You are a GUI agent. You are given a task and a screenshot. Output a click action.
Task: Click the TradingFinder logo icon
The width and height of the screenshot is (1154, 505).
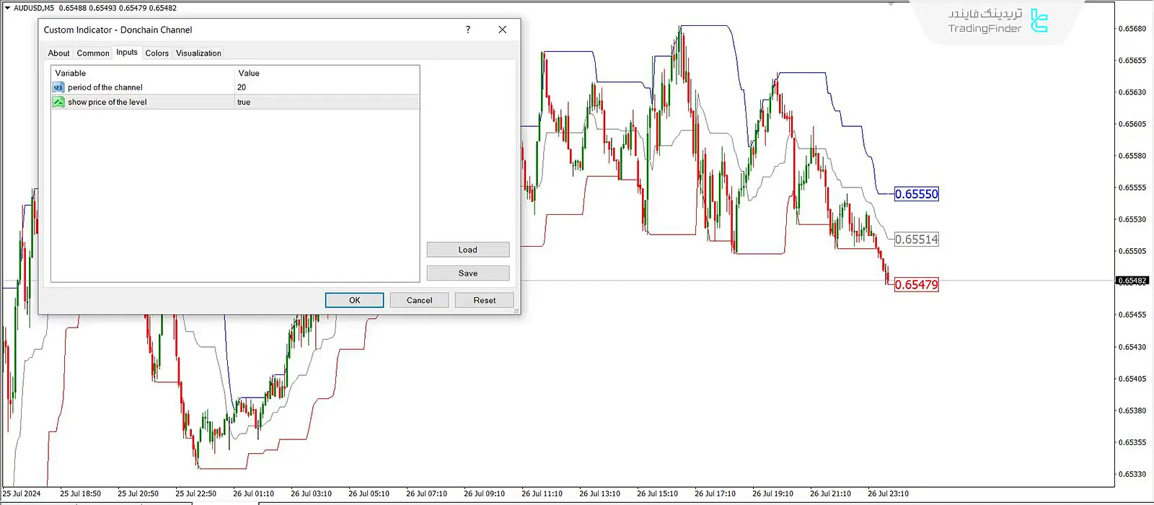[1039, 21]
